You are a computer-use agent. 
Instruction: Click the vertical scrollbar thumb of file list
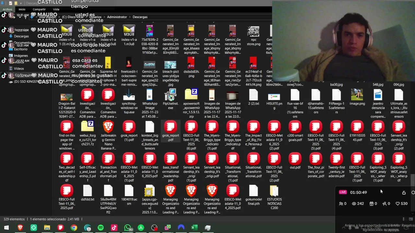(x=413, y=180)
